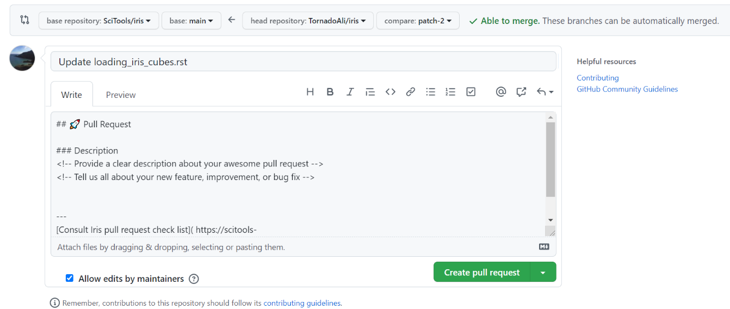730x309 pixels.
Task: Click the heading formatting icon
Action: [x=310, y=92]
